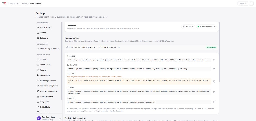Open the Agent Studio breadcrumb
The height and width of the screenshot is (121, 256).
click(x=13, y=3)
